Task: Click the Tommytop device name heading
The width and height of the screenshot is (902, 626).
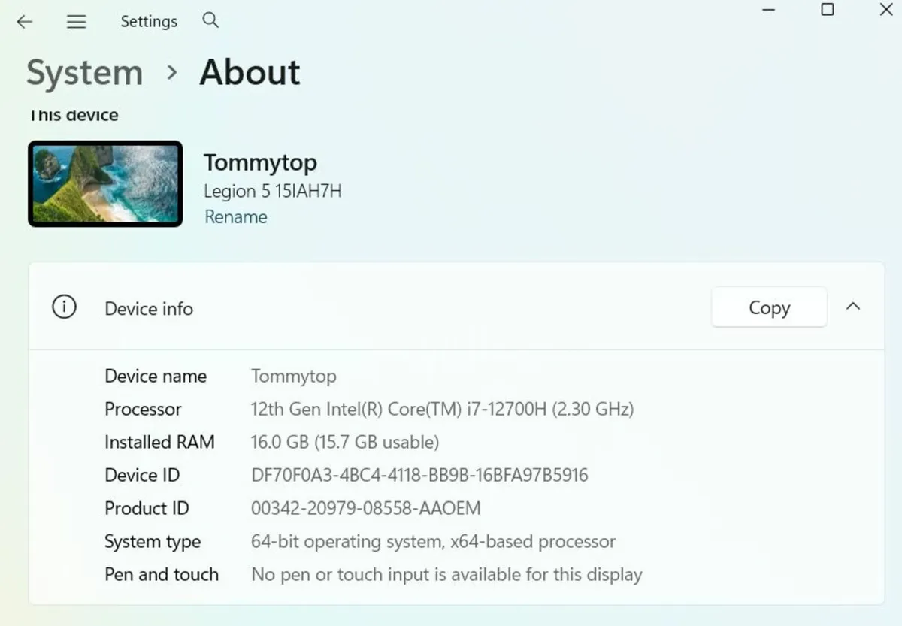Action: pyautogui.click(x=260, y=162)
